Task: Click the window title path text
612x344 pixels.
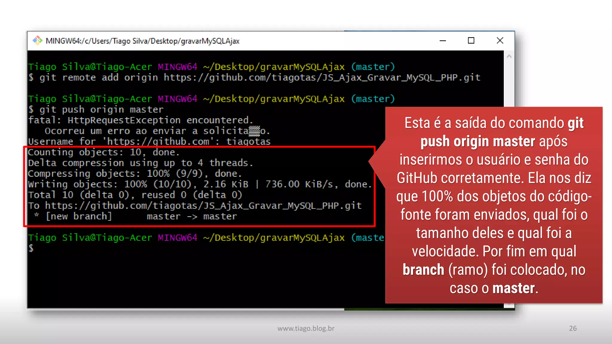Action: pos(143,41)
